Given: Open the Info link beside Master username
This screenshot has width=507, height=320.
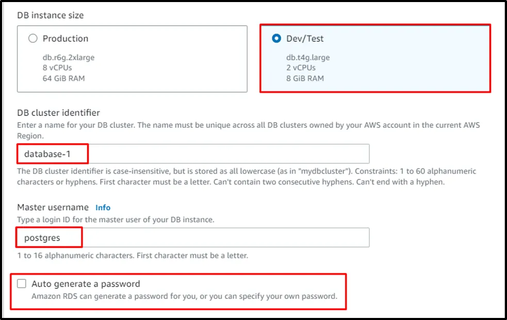Looking at the screenshot, I should point(103,208).
